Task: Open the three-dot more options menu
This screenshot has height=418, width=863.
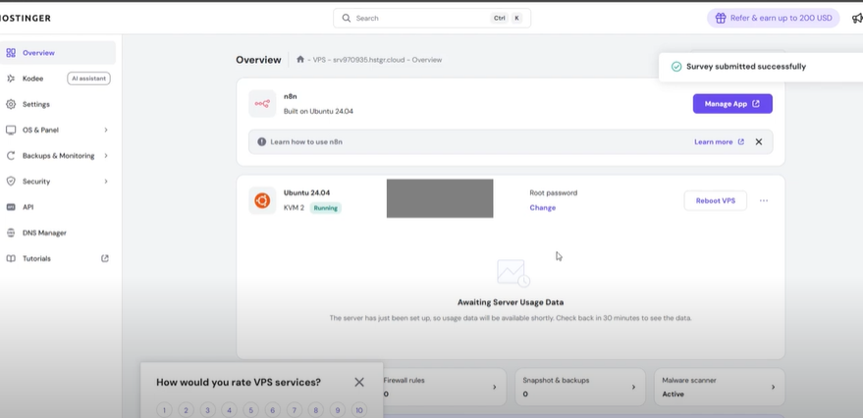Action: click(764, 201)
